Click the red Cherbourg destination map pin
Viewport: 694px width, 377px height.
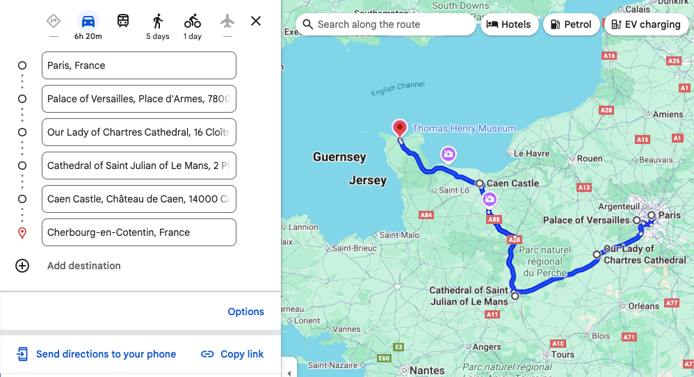coord(400,129)
